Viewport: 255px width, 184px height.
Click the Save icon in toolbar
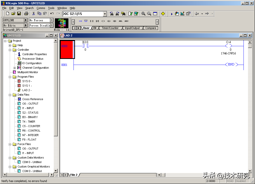[19, 14]
